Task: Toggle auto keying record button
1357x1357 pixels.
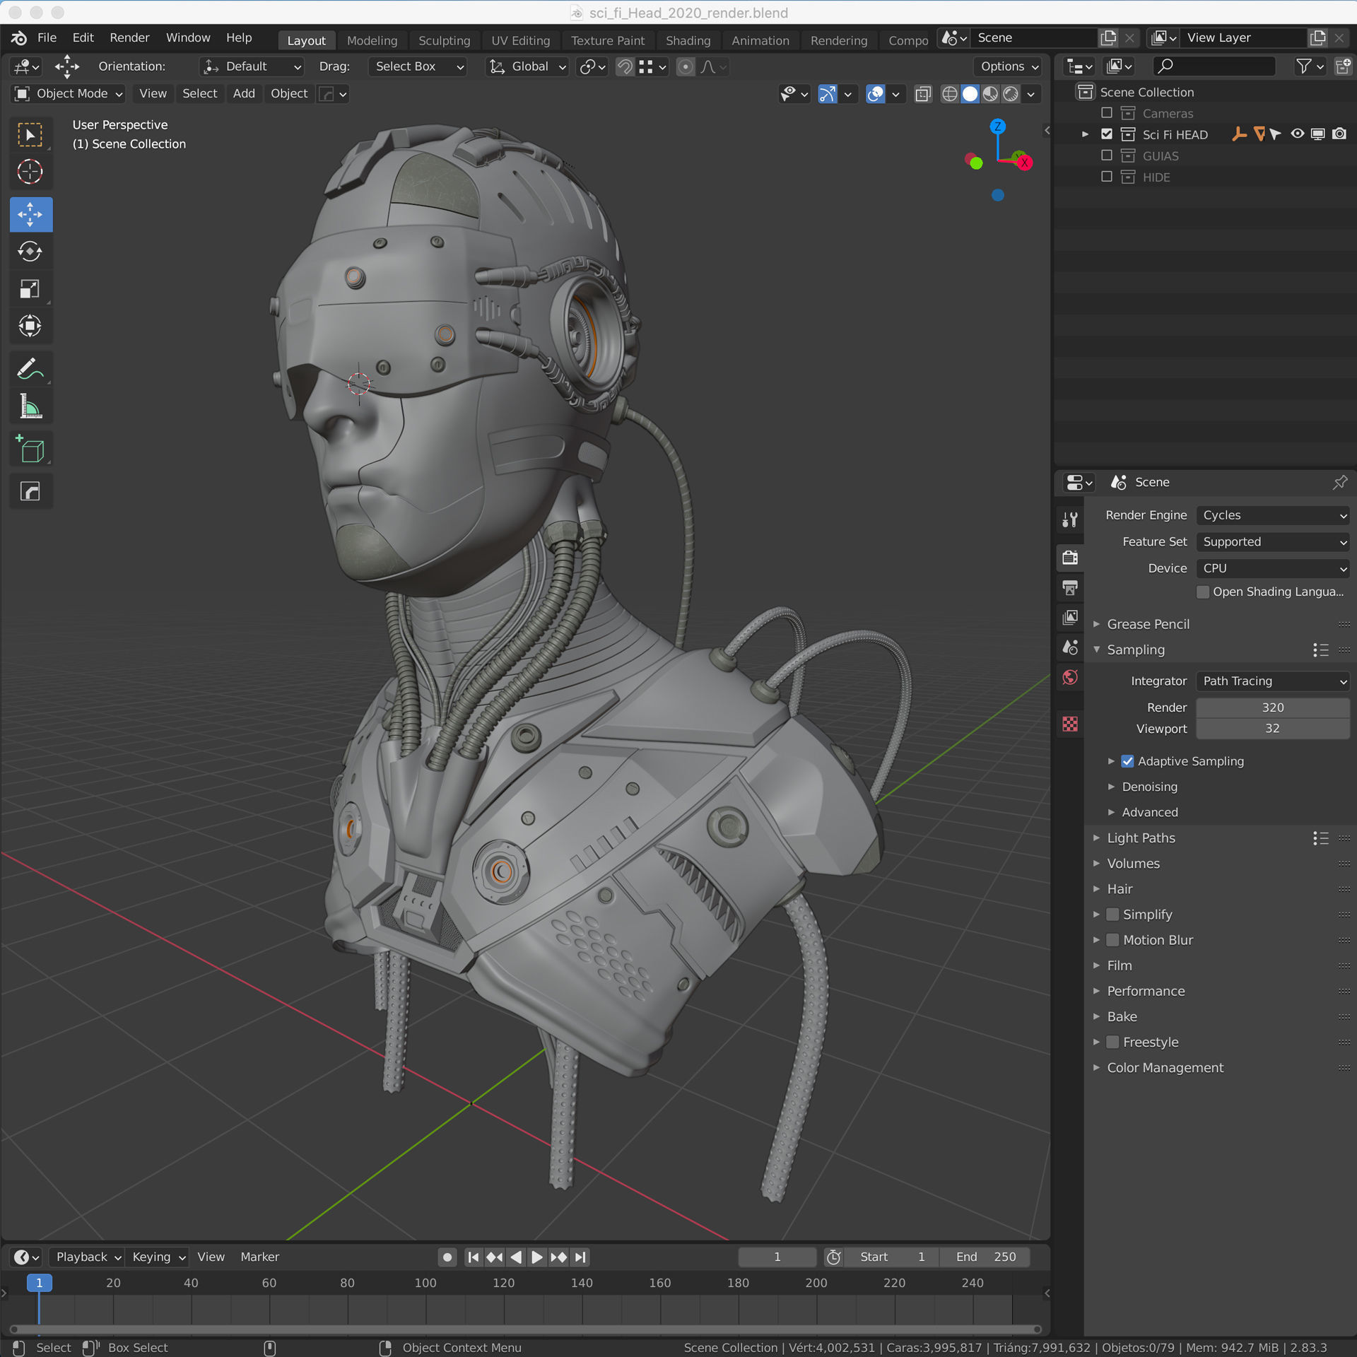Action: click(447, 1257)
